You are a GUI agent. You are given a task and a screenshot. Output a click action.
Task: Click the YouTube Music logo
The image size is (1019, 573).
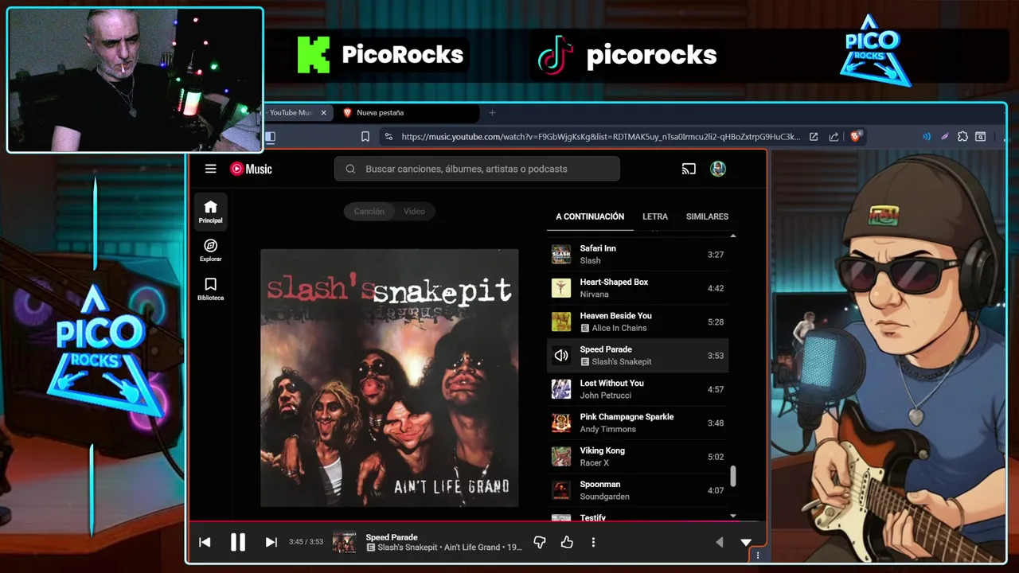coord(251,169)
